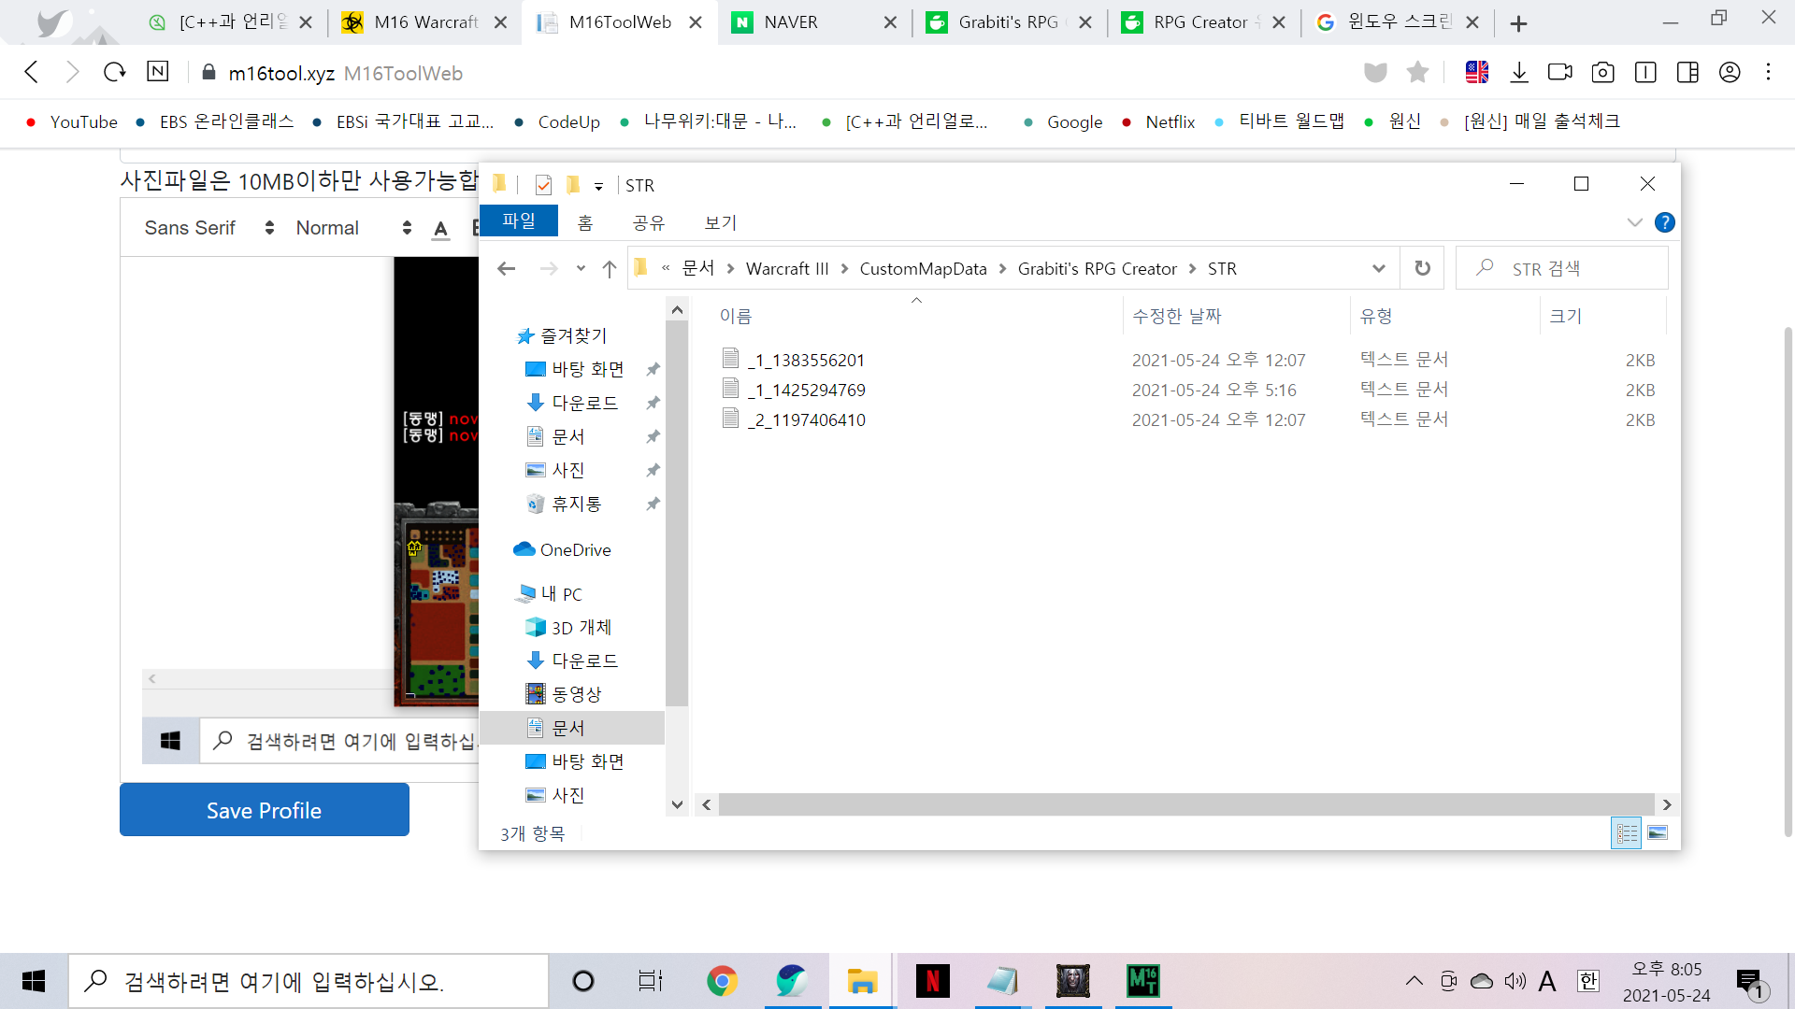The width and height of the screenshot is (1795, 1009).
Task: Open the Sans Serif font dropdown
Action: click(209, 228)
